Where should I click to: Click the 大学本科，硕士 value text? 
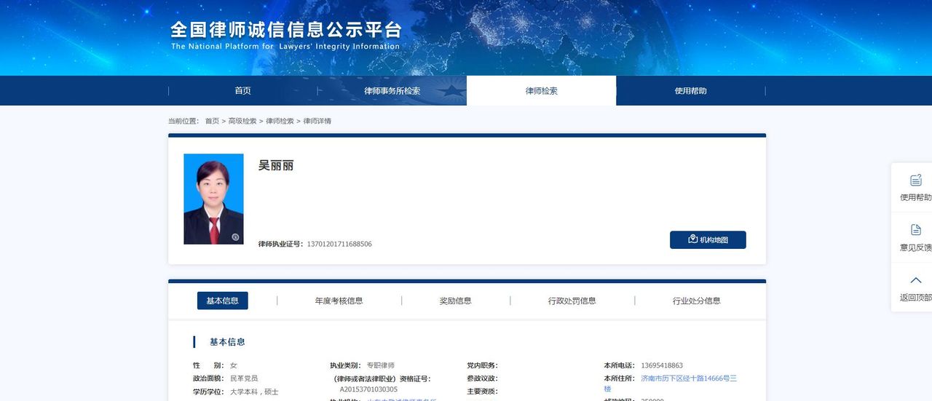(x=254, y=392)
